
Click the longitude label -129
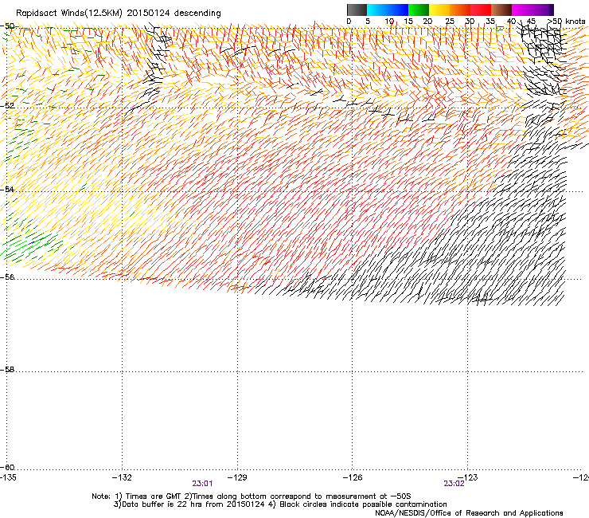tap(237, 477)
